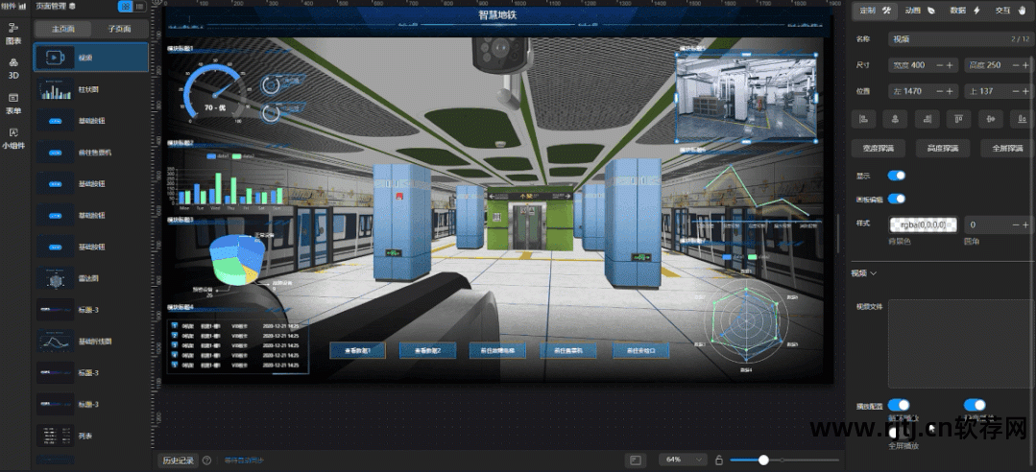Viewport: 1036px width, 472px height.
Task: Decrease the 圆角 corner radius value
Action: tap(1016, 225)
